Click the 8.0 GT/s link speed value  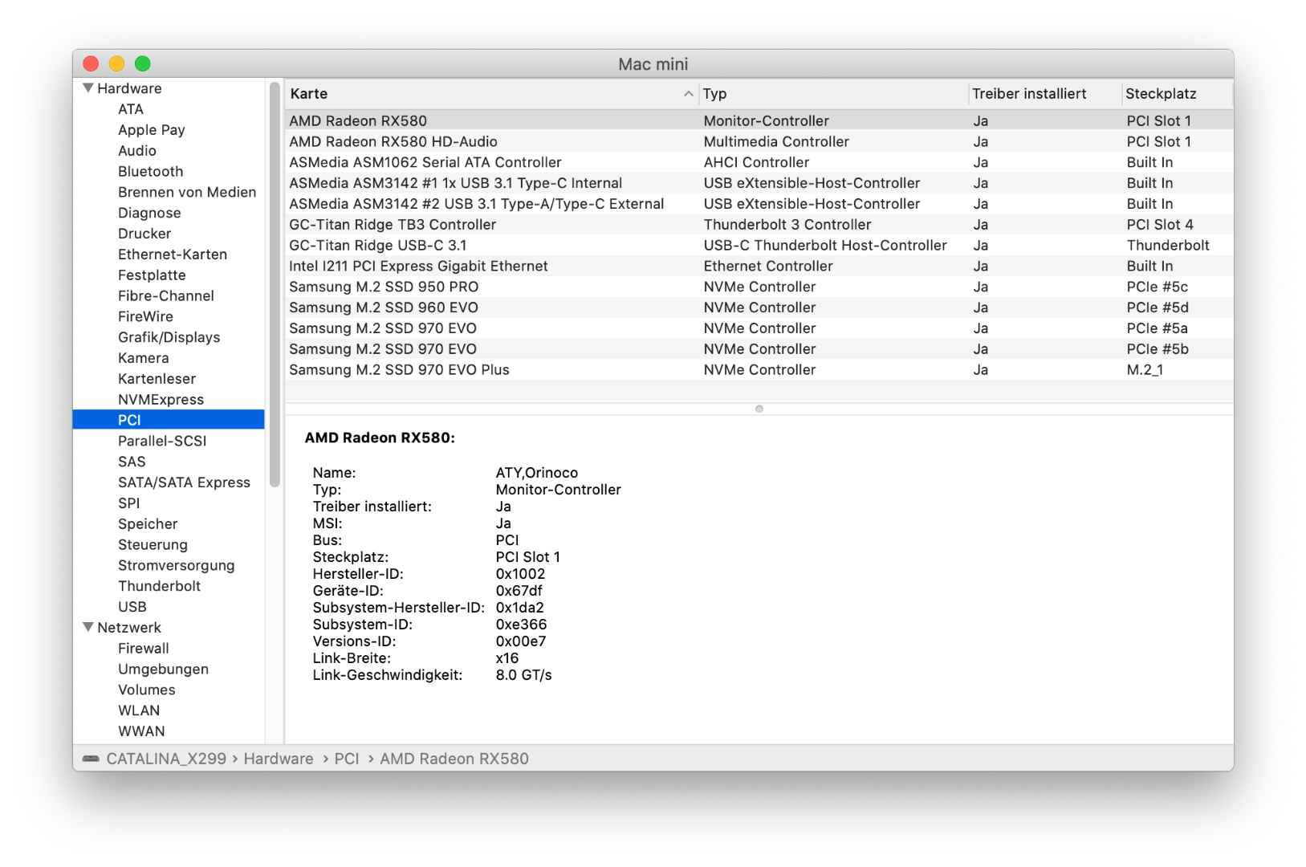point(524,675)
